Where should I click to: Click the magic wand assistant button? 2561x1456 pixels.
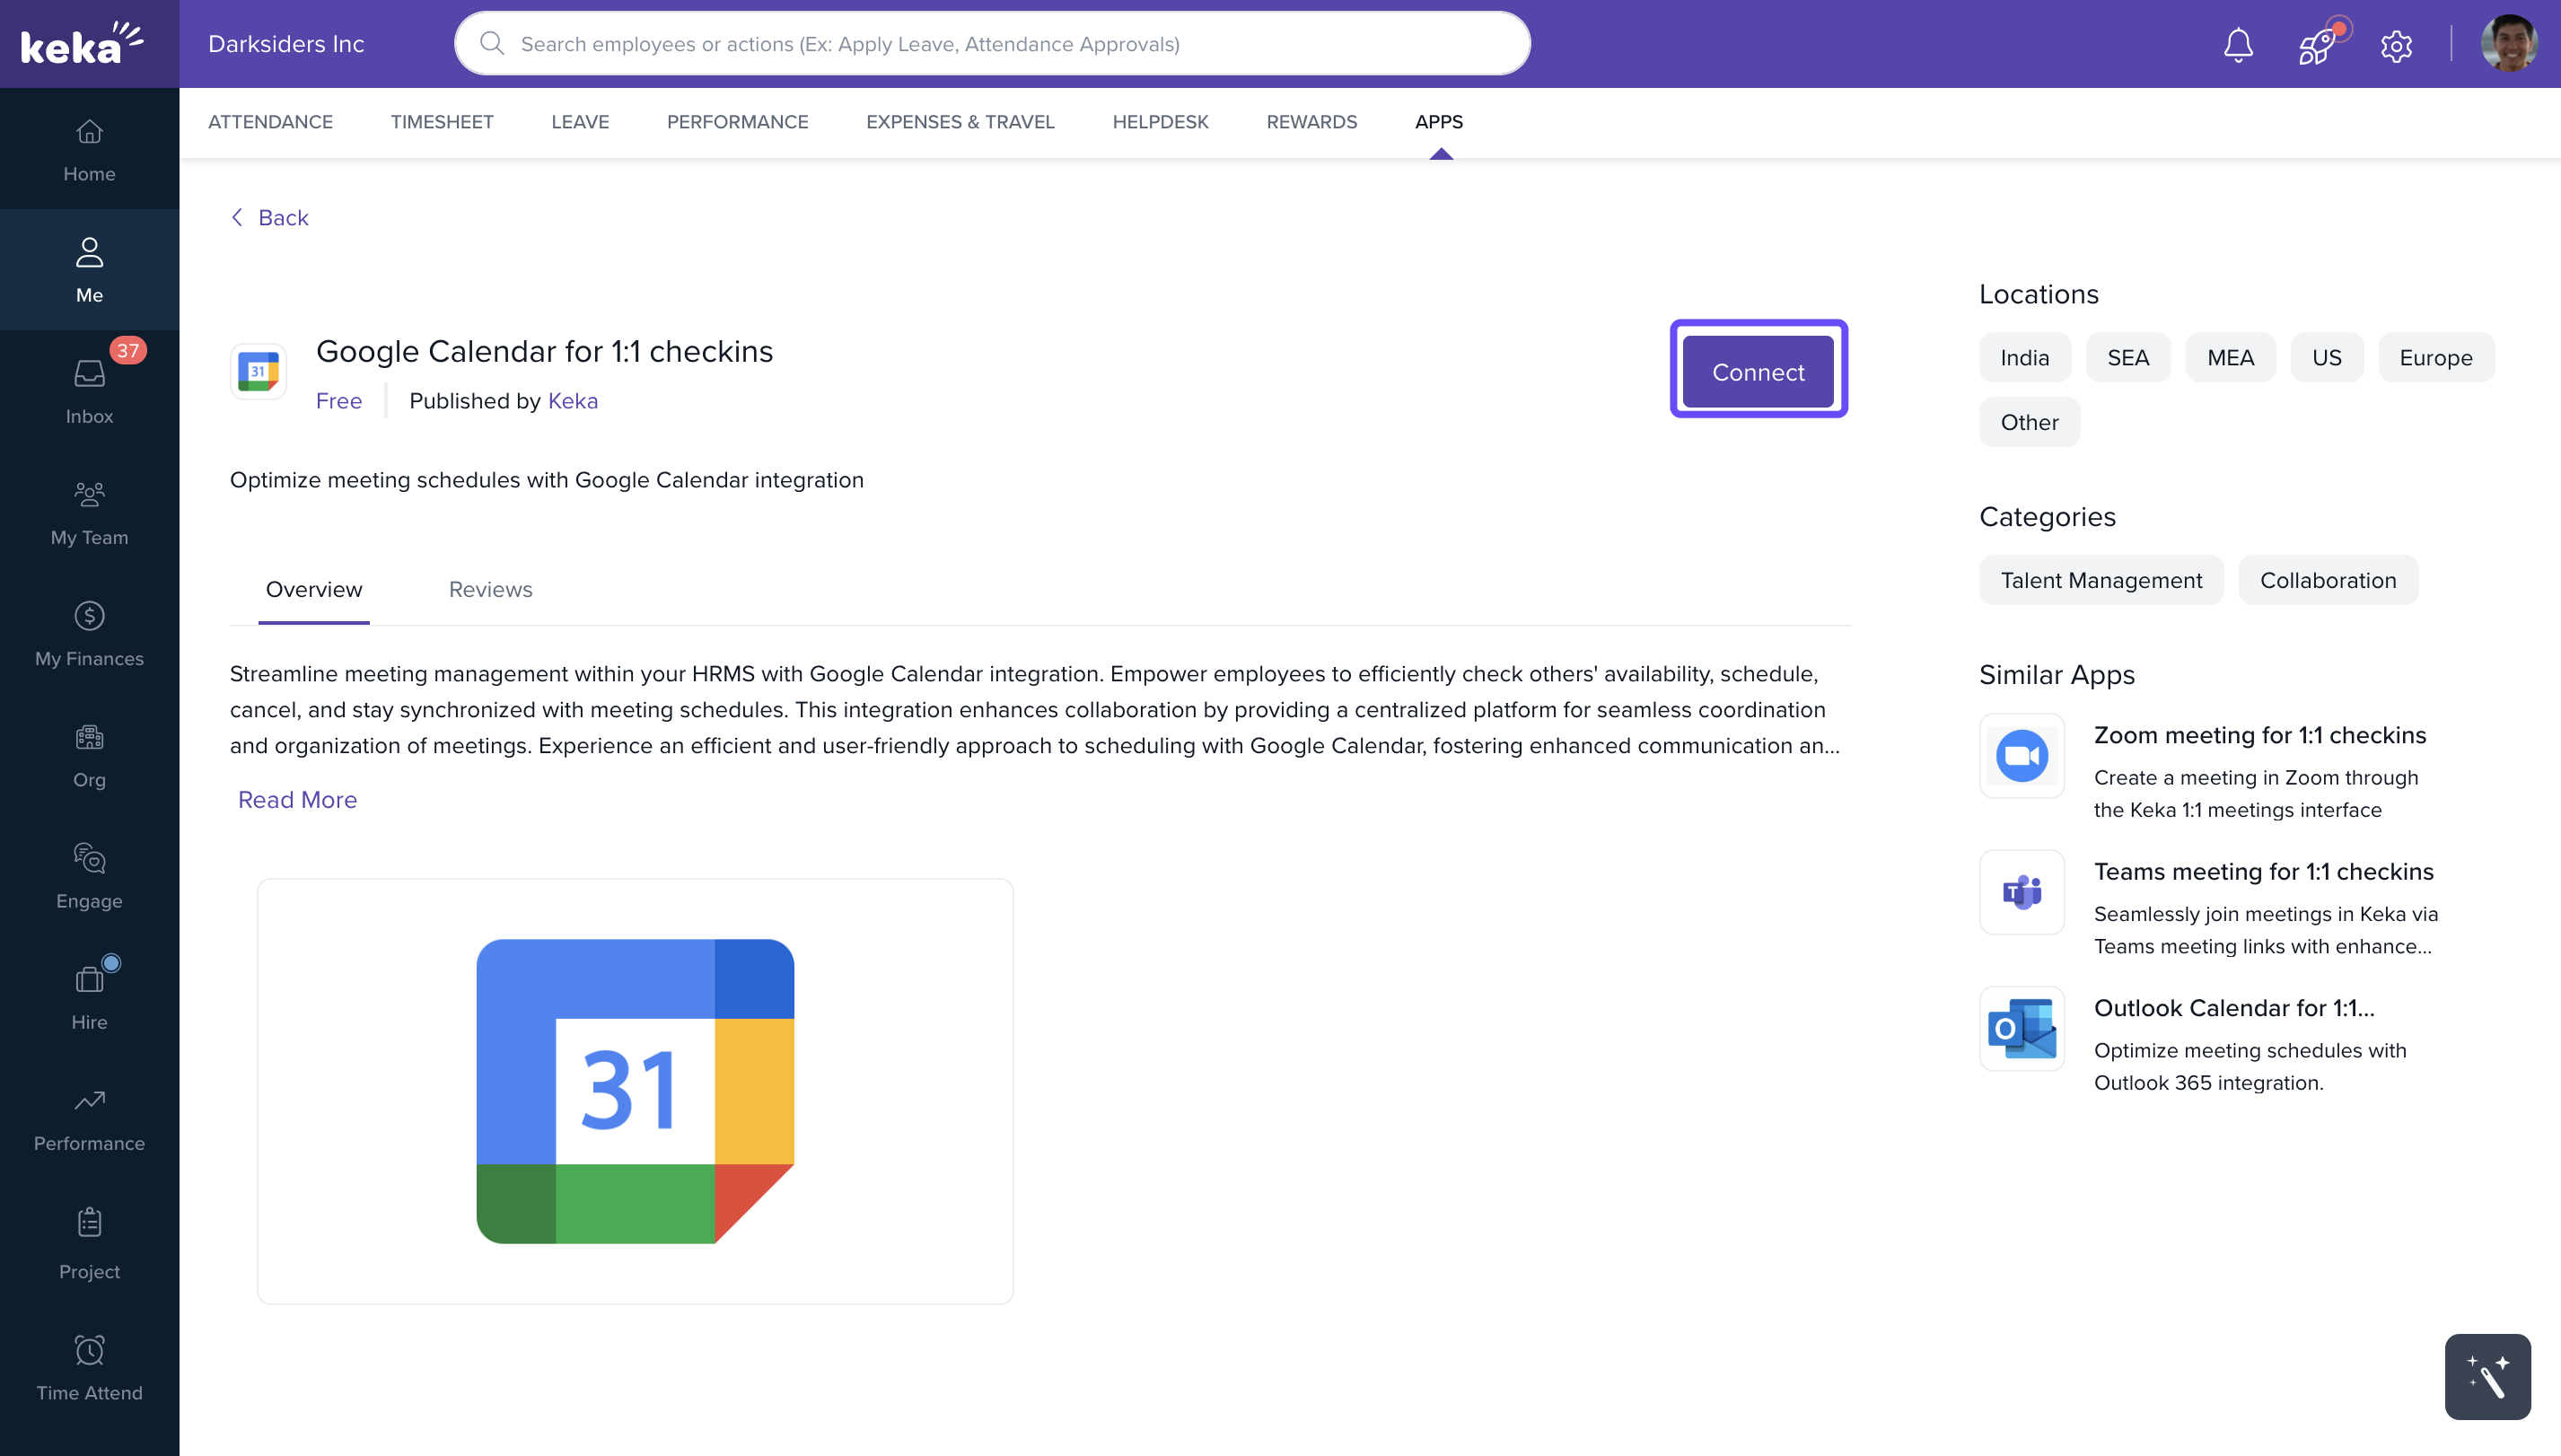2487,1377
